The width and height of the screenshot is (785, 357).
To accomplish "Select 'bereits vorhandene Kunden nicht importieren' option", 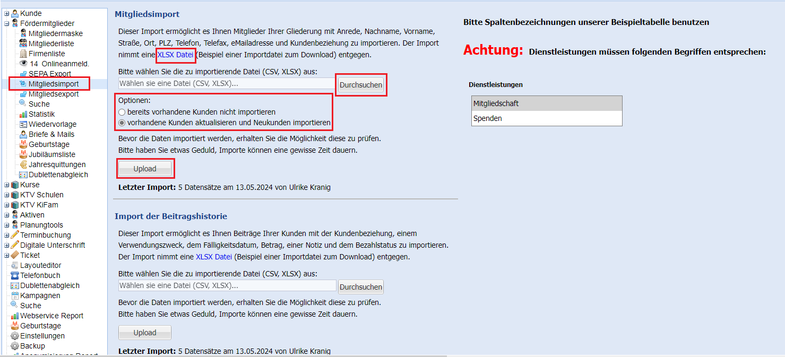I will [122, 112].
